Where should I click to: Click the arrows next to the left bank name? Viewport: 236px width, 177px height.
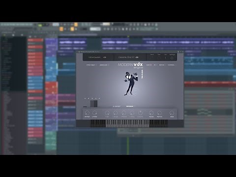click(x=105, y=58)
